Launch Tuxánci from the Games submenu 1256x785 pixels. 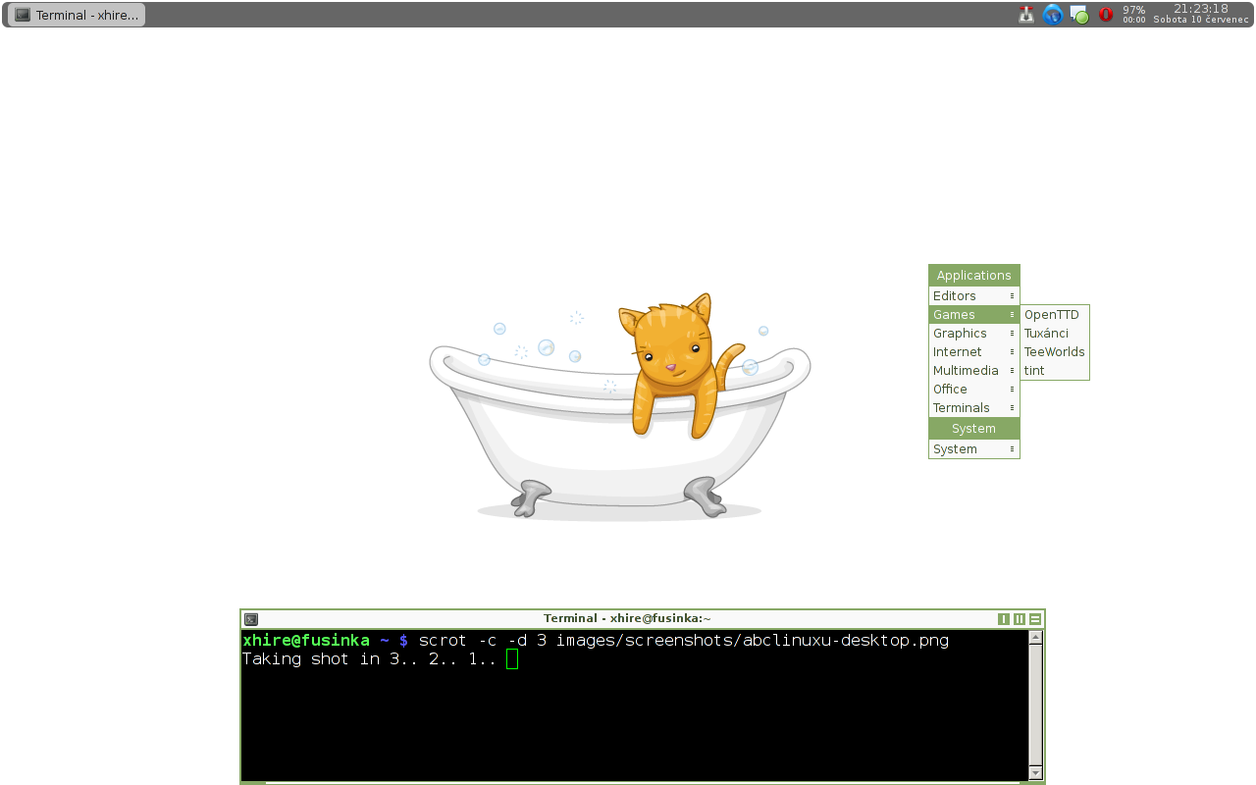coord(1055,333)
